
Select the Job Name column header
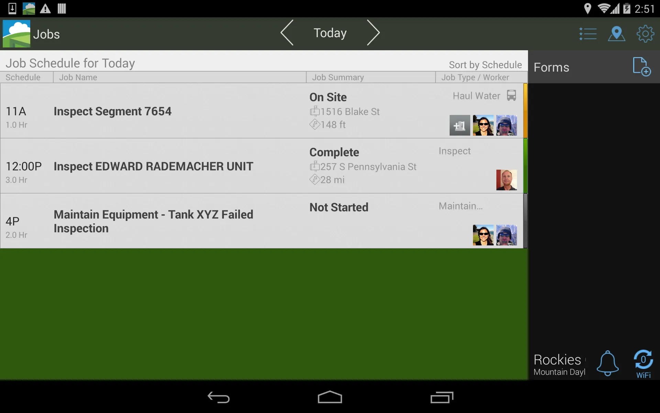point(78,77)
